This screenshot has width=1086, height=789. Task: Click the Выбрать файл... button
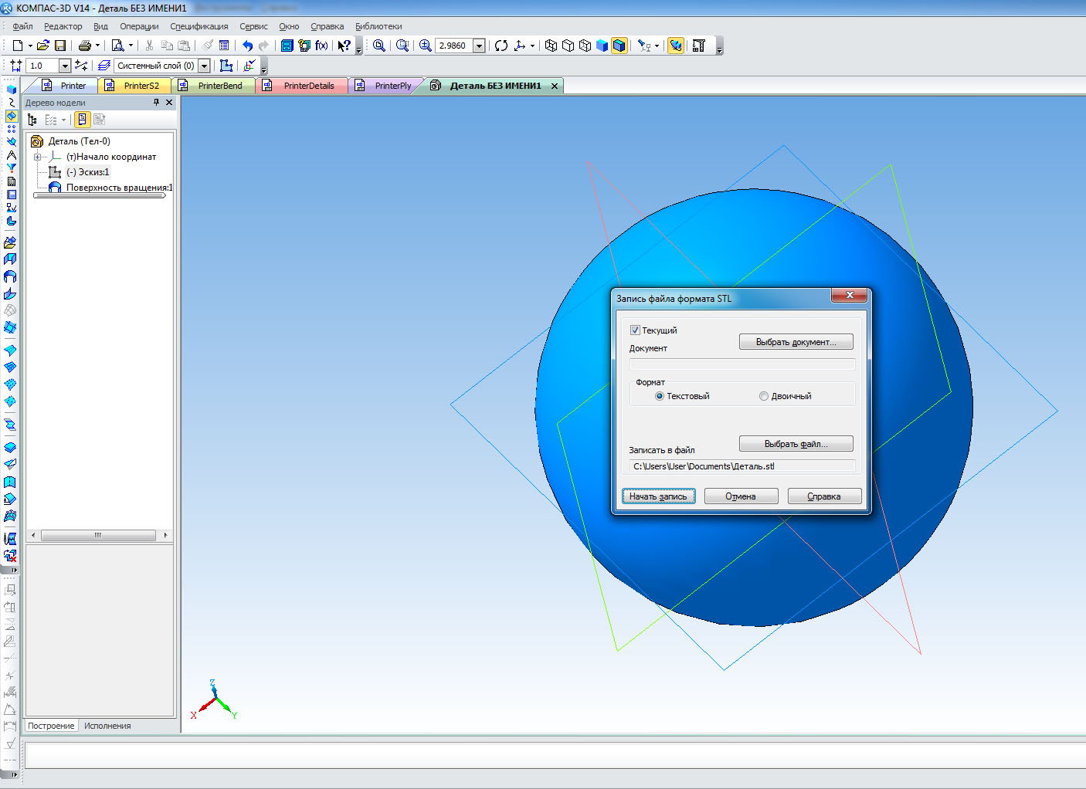(796, 444)
